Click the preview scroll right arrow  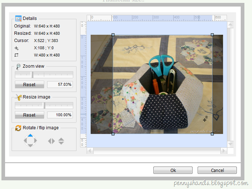pyautogui.click(x=224, y=151)
